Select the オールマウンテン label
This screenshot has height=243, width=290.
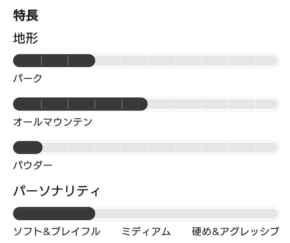click(53, 122)
